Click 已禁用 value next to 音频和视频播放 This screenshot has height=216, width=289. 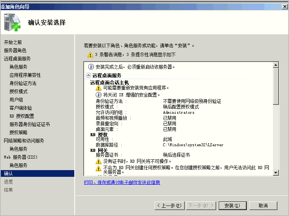point(170,118)
